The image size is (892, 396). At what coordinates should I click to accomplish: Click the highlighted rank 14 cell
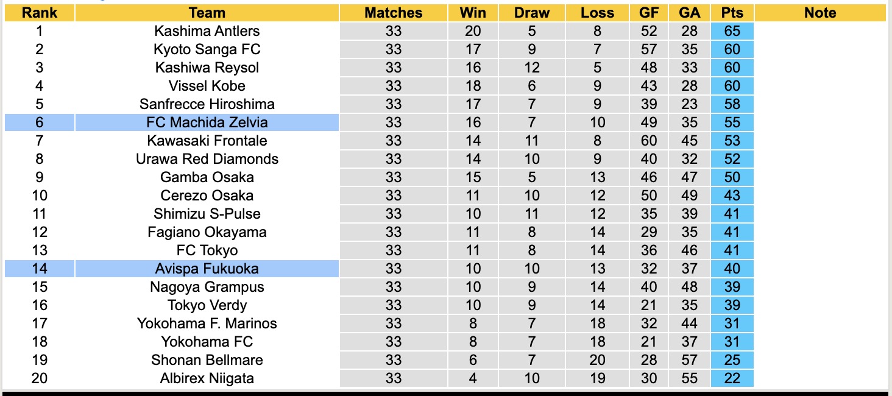(40, 269)
